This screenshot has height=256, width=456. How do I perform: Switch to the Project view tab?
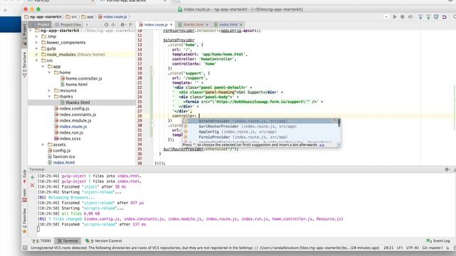pyautogui.click(x=41, y=25)
